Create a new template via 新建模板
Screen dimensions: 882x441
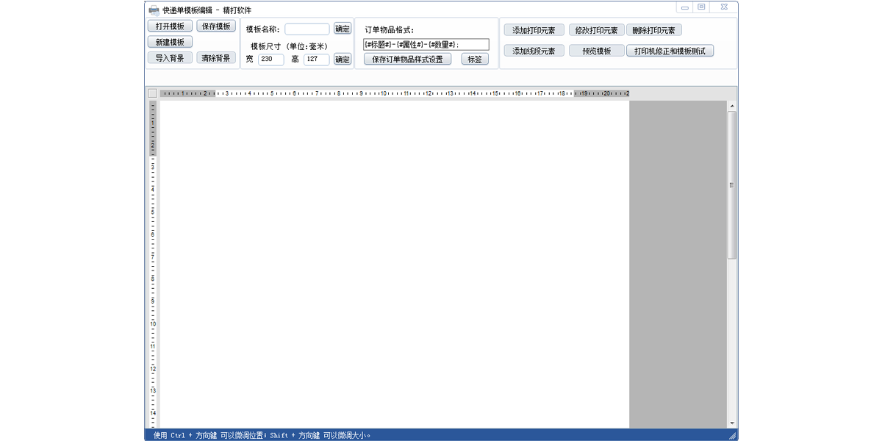(170, 43)
